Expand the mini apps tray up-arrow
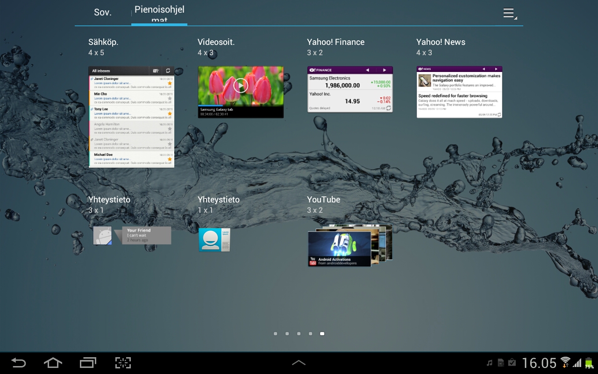 [299, 363]
